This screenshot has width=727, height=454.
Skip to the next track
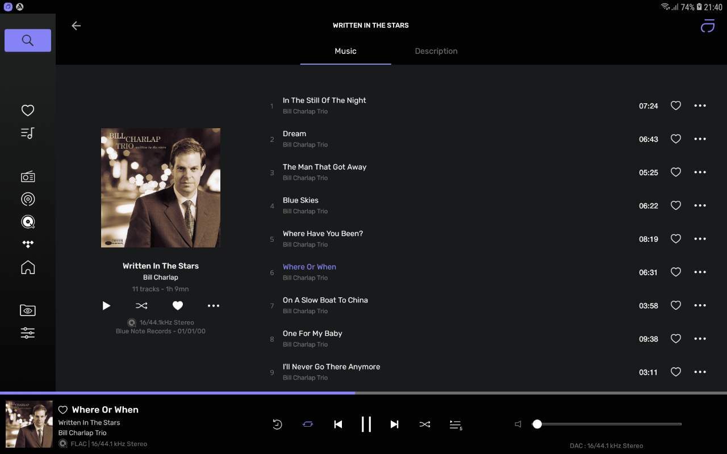(x=394, y=424)
